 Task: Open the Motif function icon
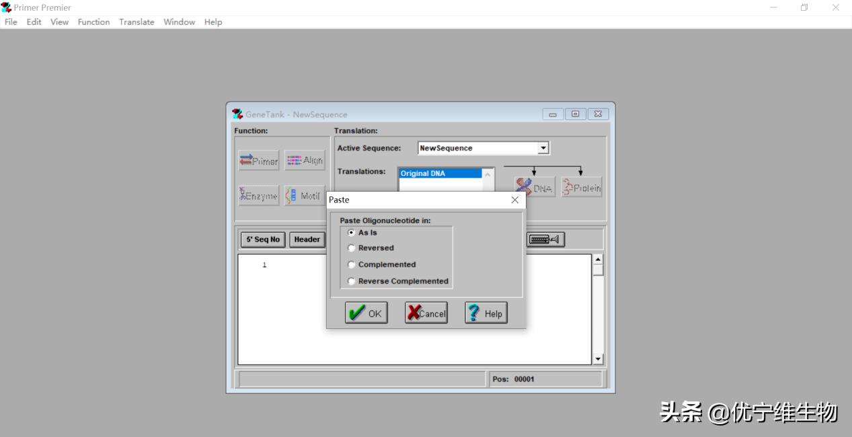click(305, 196)
